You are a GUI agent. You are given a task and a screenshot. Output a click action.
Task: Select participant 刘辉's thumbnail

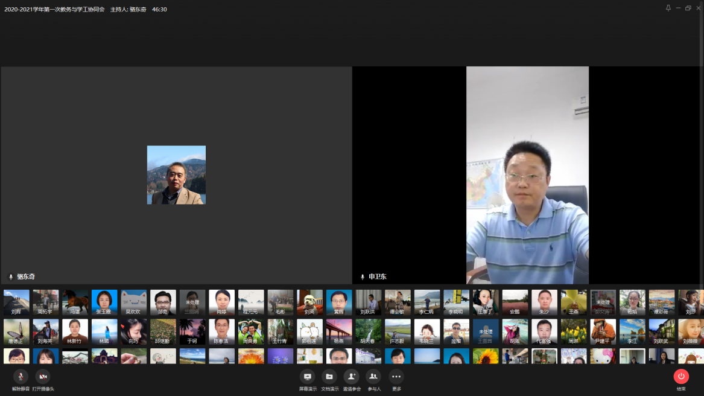click(x=16, y=302)
